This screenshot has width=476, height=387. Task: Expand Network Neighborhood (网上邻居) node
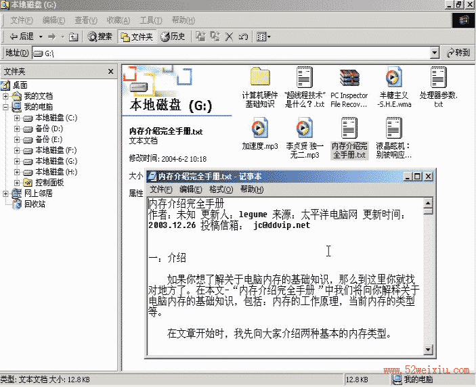tap(5, 193)
